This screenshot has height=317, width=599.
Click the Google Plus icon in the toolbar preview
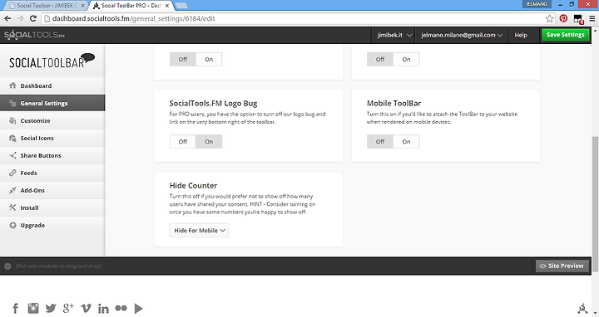(68, 308)
